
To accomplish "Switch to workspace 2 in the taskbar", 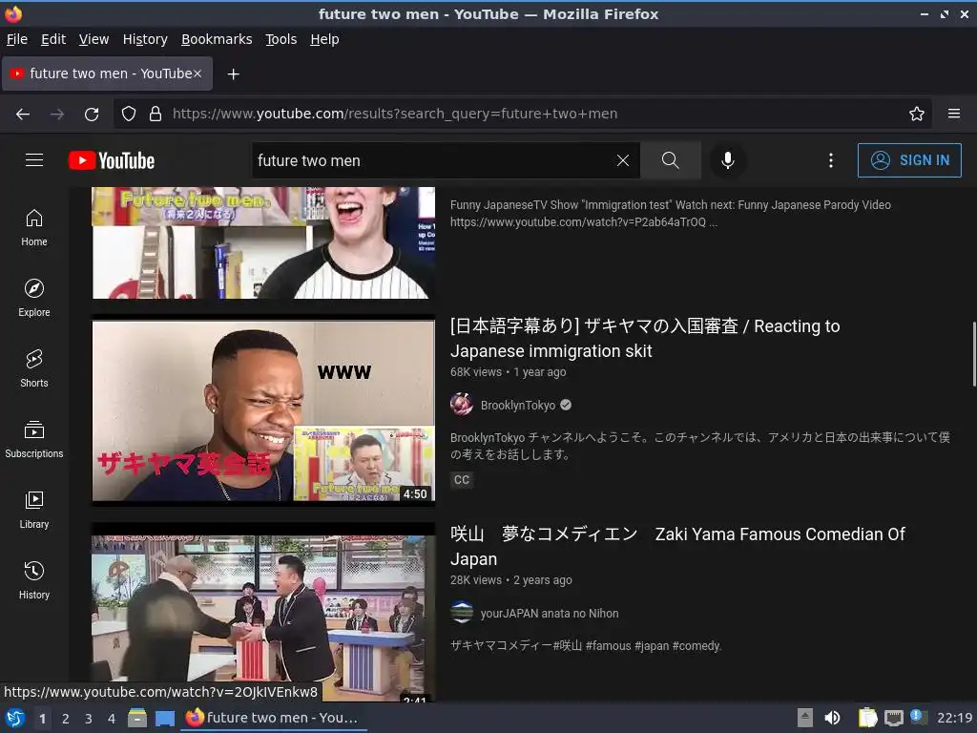I will coord(66,719).
